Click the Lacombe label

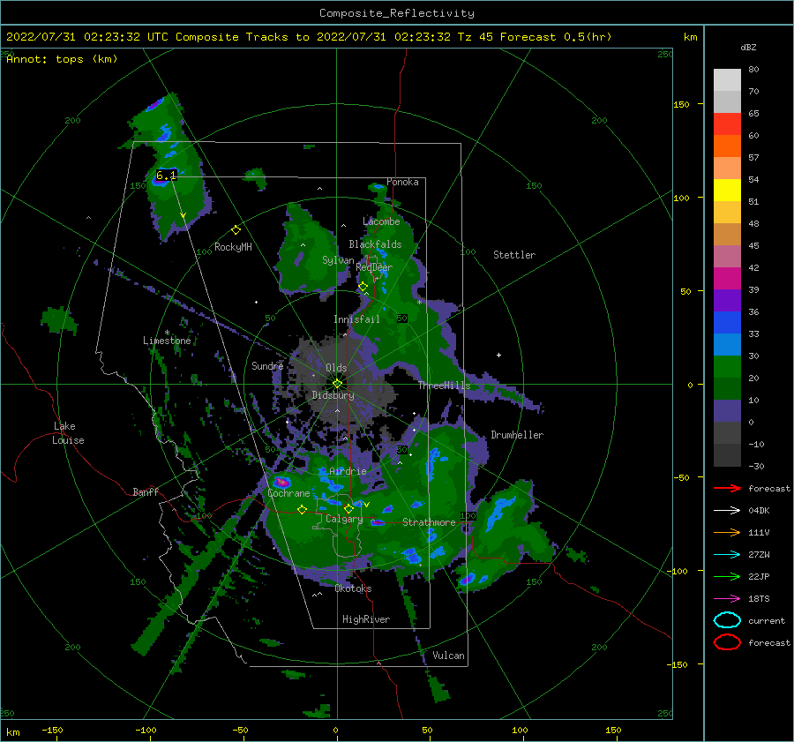click(x=381, y=221)
